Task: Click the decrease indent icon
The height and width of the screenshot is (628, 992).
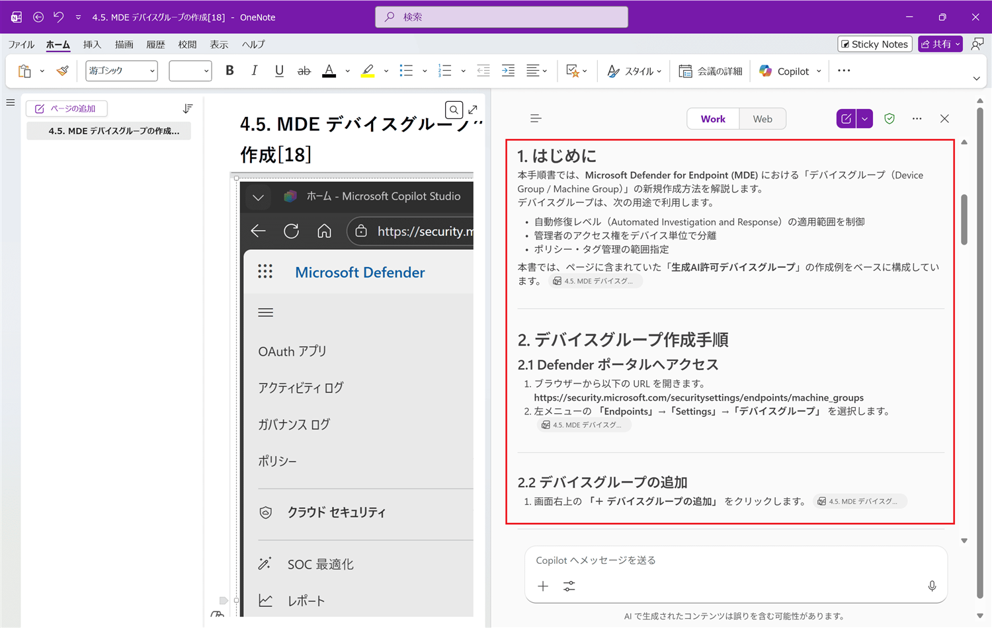Action: click(483, 71)
